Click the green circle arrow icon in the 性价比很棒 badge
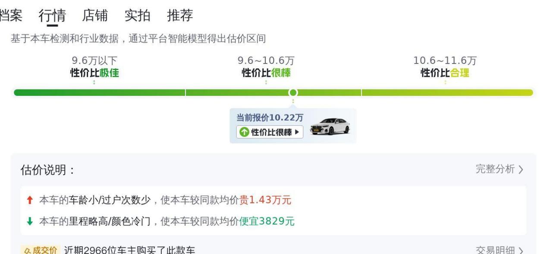 pos(244,132)
